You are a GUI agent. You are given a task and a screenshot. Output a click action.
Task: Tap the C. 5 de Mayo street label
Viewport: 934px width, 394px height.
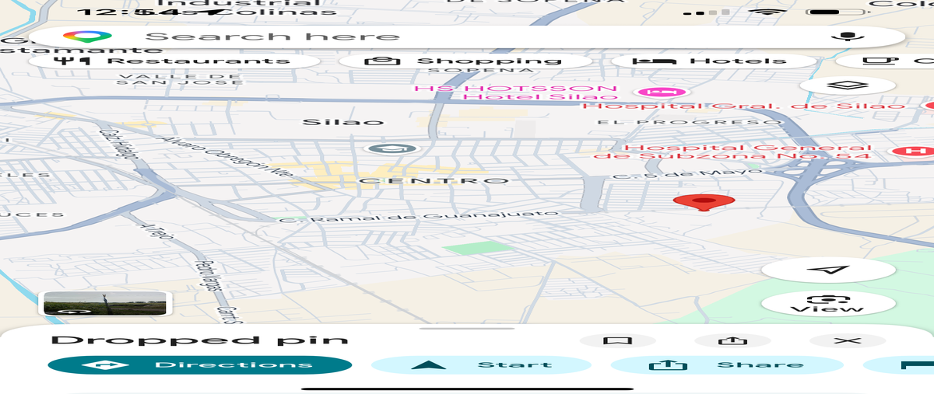(x=686, y=174)
